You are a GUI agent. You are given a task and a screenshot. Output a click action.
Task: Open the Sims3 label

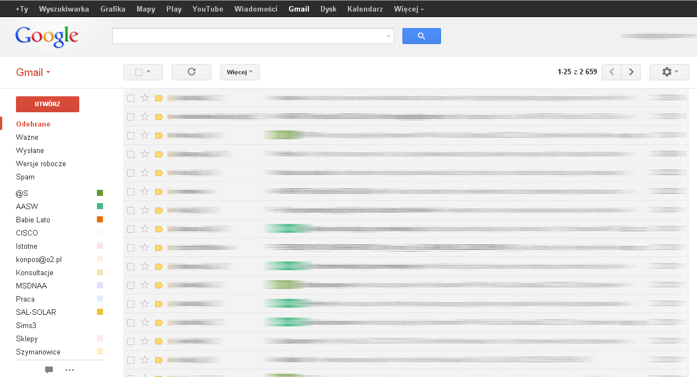tap(26, 325)
